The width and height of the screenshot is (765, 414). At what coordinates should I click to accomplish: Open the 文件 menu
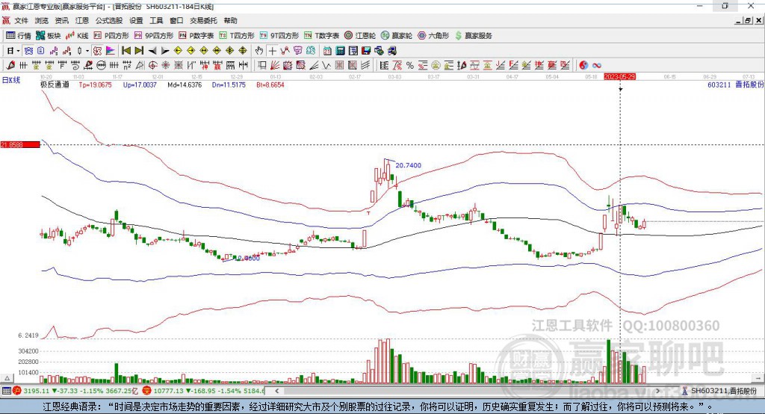[21, 20]
